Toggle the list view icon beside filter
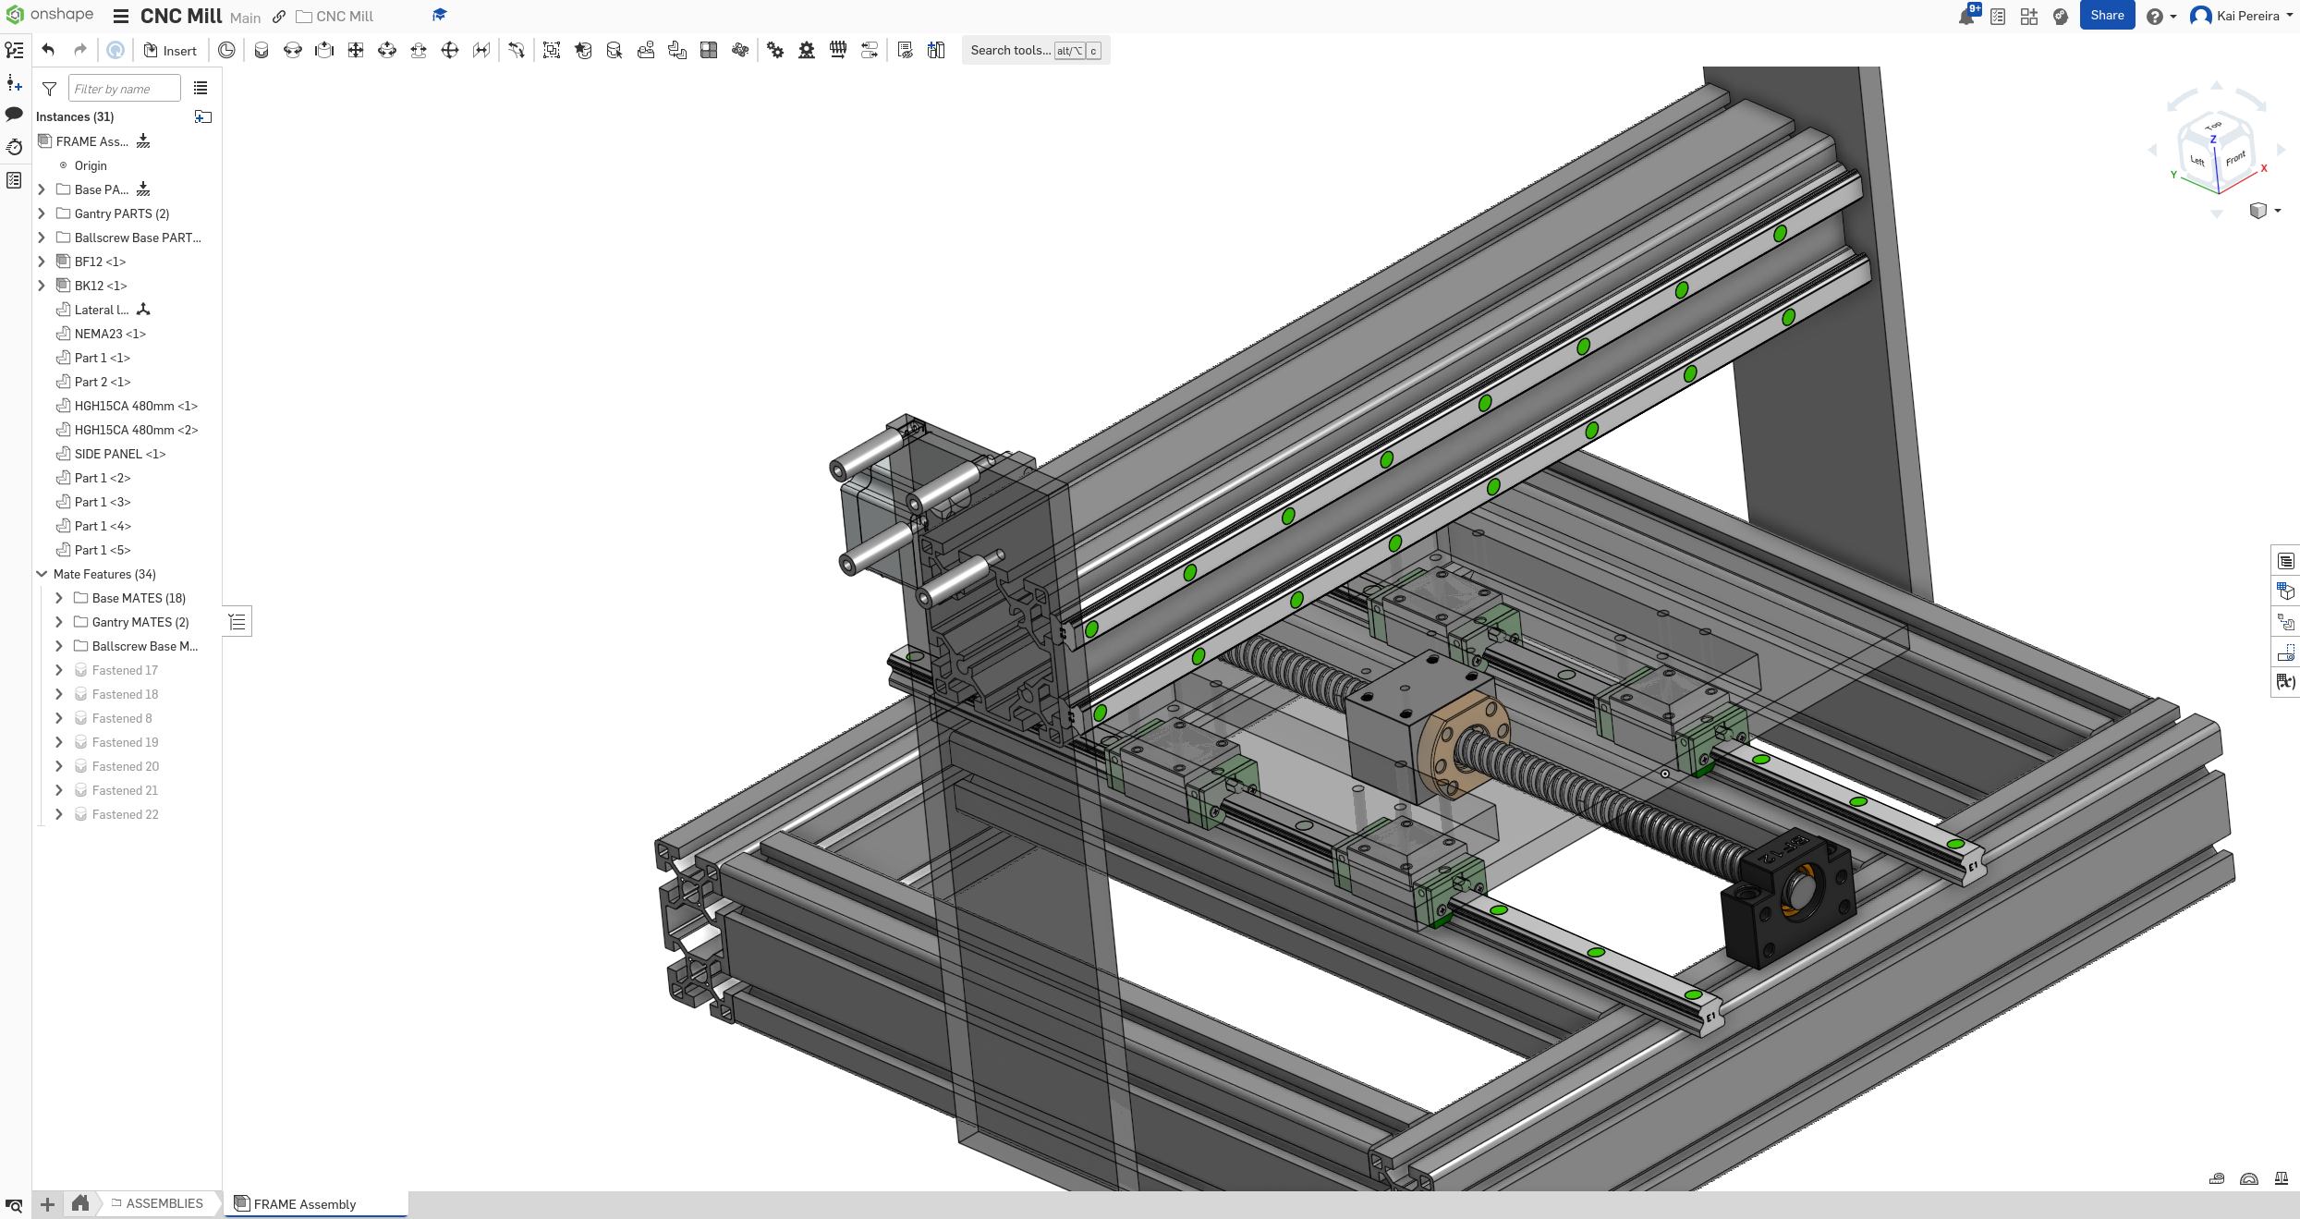Screen dimensions: 2300x1219 pyautogui.click(x=201, y=89)
